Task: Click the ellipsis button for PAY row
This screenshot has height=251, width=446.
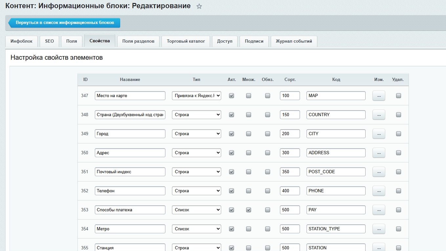Action: coord(378,210)
